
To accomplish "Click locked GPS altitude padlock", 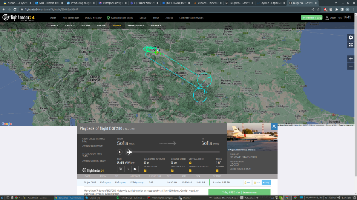I will 145,170.
